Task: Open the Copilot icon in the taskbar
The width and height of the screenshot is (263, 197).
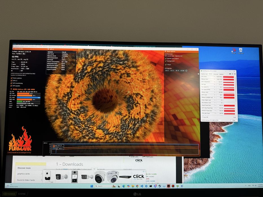Action: click(x=128, y=186)
